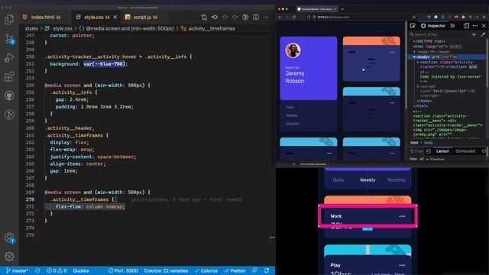Click the compare changes icon in editor toolbar
The width and height of the screenshot is (489, 275).
point(204,17)
